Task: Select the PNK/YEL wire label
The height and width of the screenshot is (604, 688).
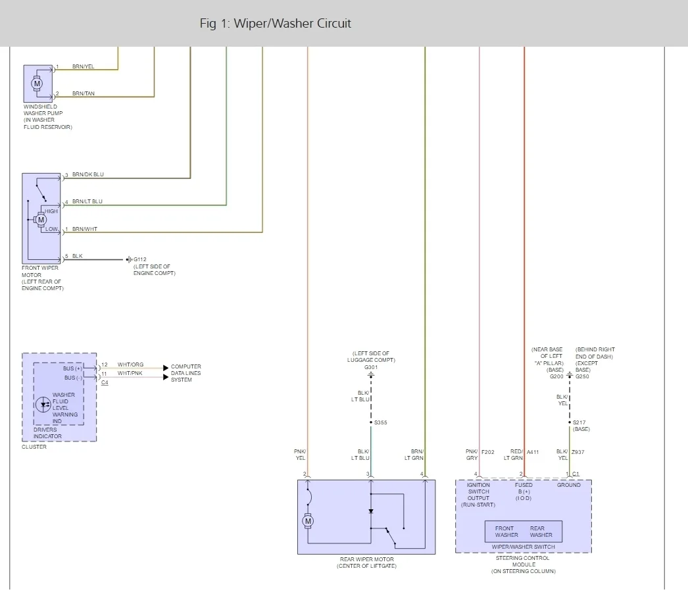Action: [x=300, y=455]
